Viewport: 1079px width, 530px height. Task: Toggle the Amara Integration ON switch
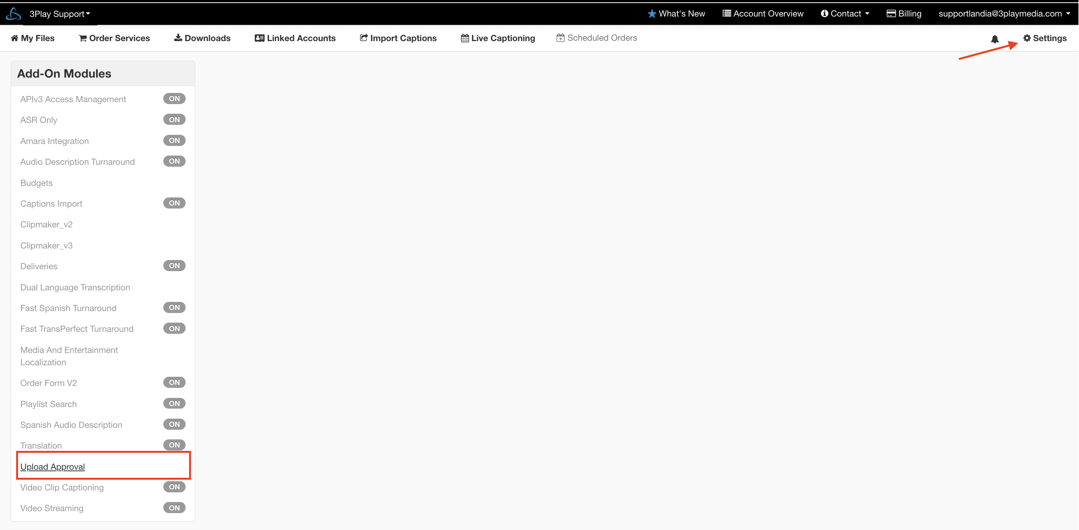[x=174, y=141]
